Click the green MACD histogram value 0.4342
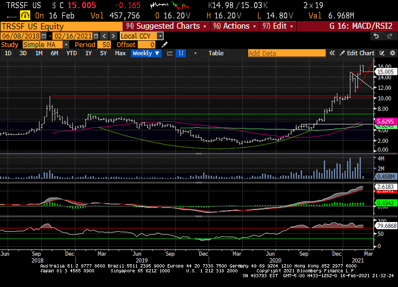The image size is (398, 287). pyautogui.click(x=386, y=203)
